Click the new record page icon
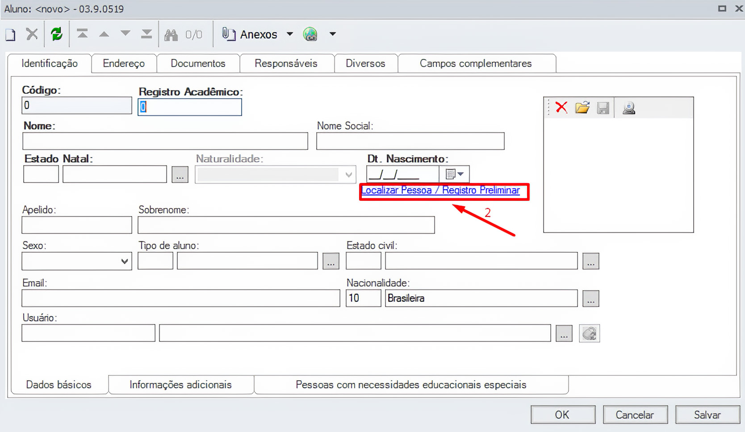Image resolution: width=745 pixels, height=432 pixels. (11, 34)
